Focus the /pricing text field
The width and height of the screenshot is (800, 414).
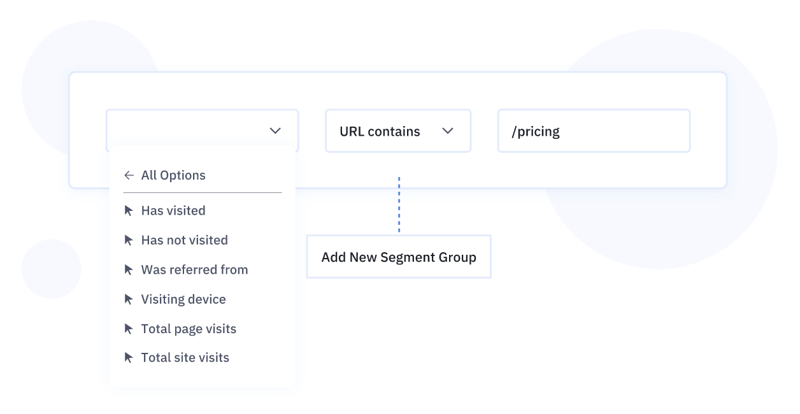(594, 131)
